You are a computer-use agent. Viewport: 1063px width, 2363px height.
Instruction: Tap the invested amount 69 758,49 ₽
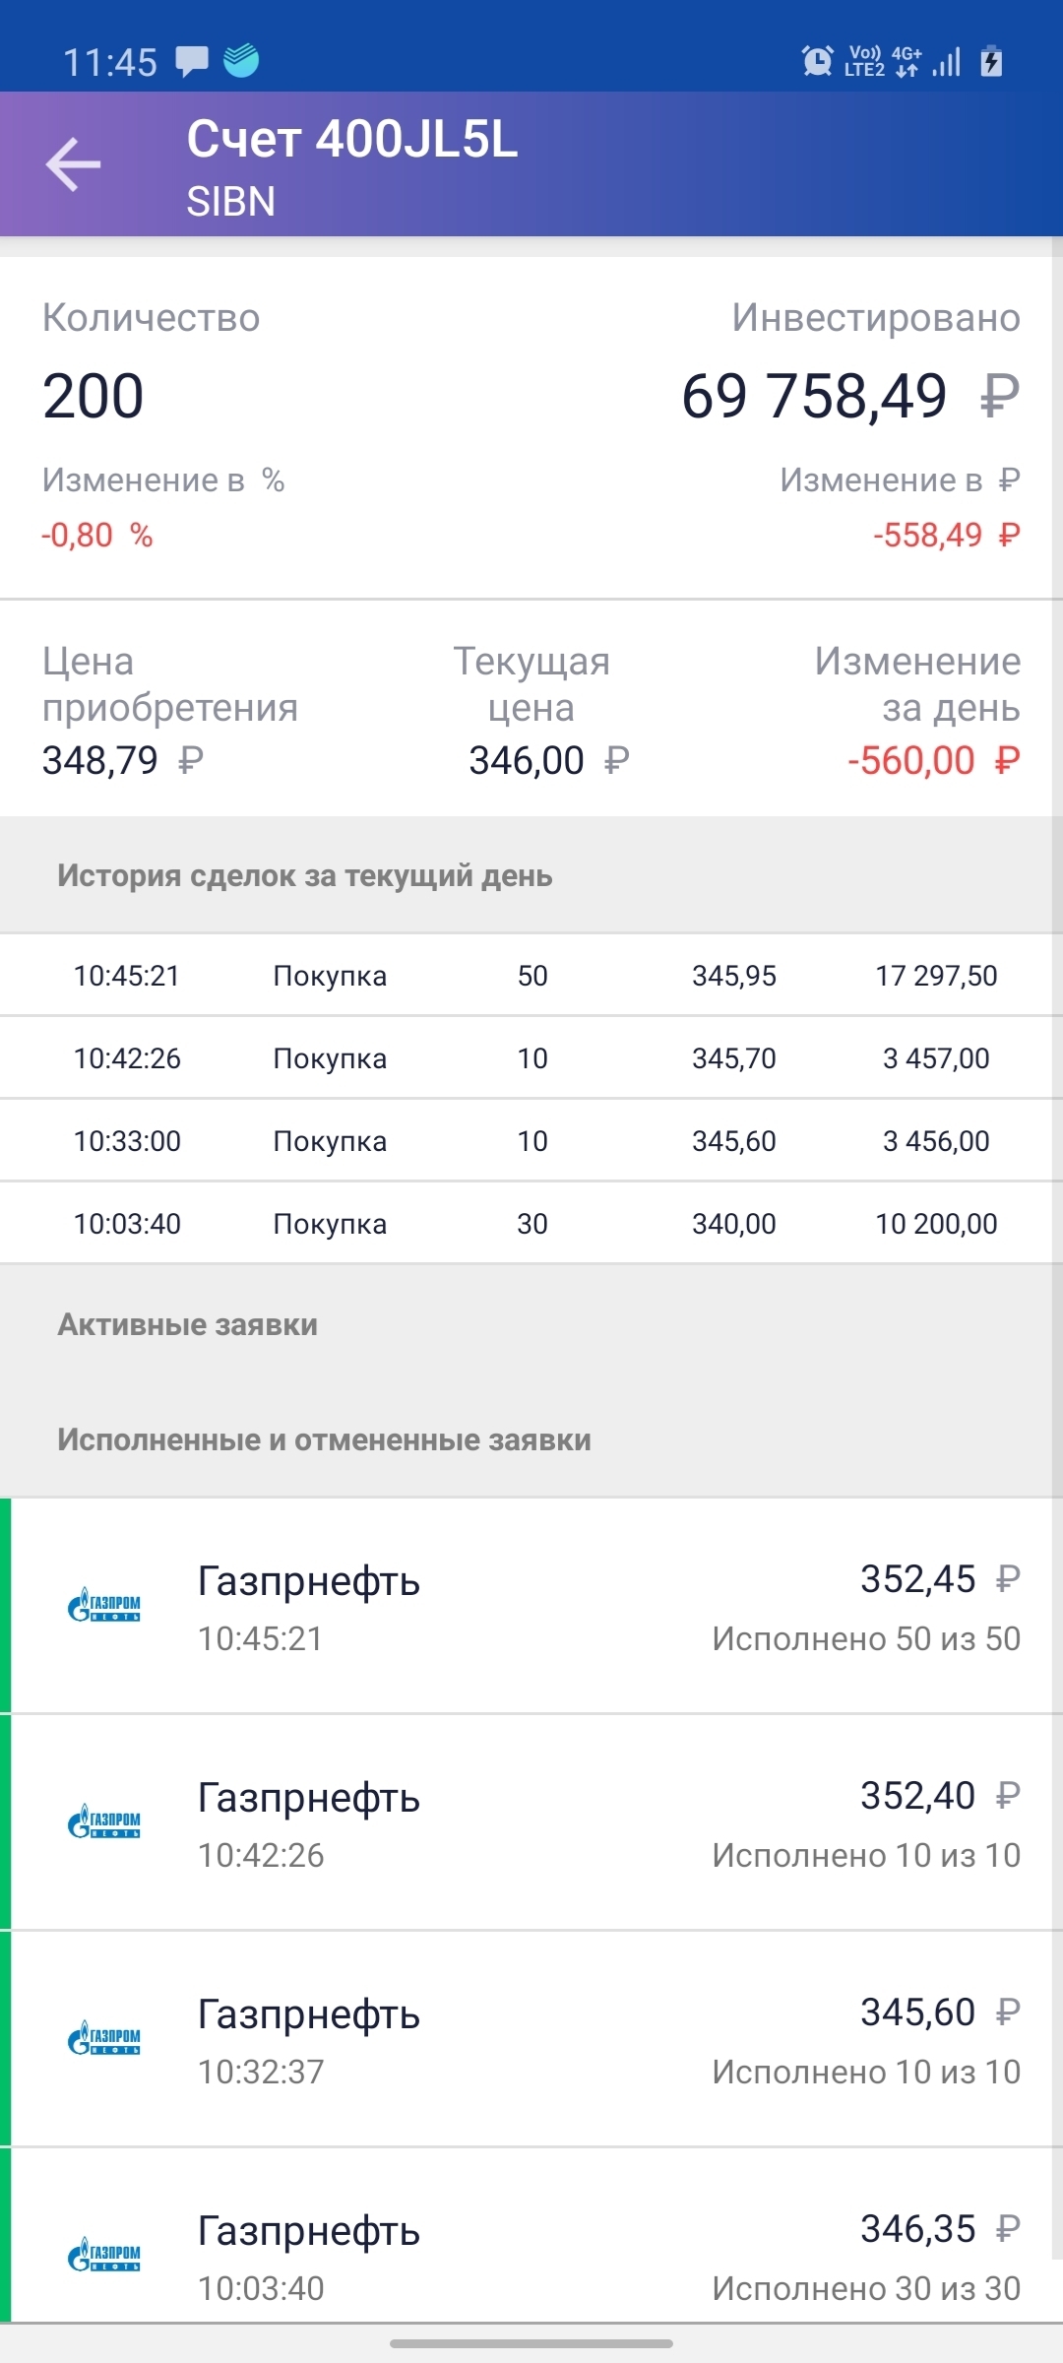(849, 396)
